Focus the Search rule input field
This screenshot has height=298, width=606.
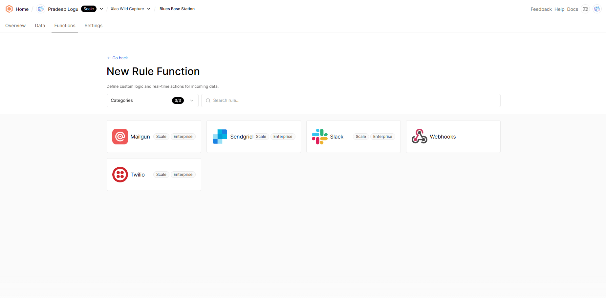(351, 101)
